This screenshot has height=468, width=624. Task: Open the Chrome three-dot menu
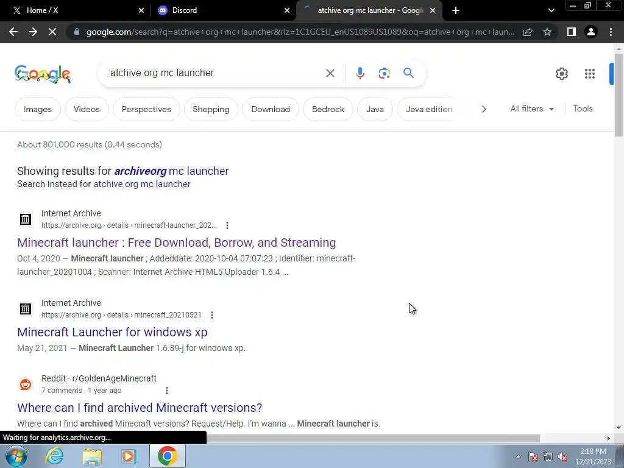point(611,32)
